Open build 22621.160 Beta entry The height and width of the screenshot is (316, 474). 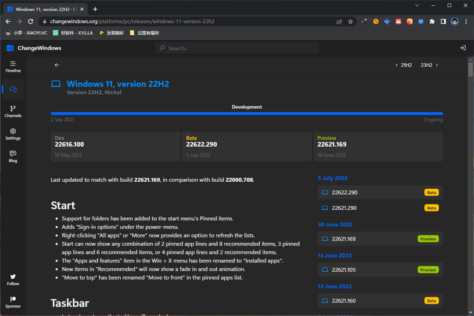[380, 301]
